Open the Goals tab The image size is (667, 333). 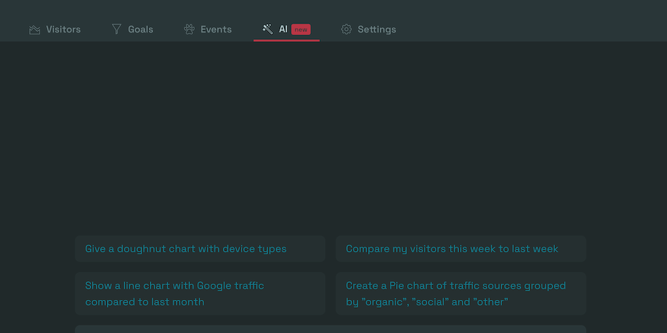click(141, 29)
